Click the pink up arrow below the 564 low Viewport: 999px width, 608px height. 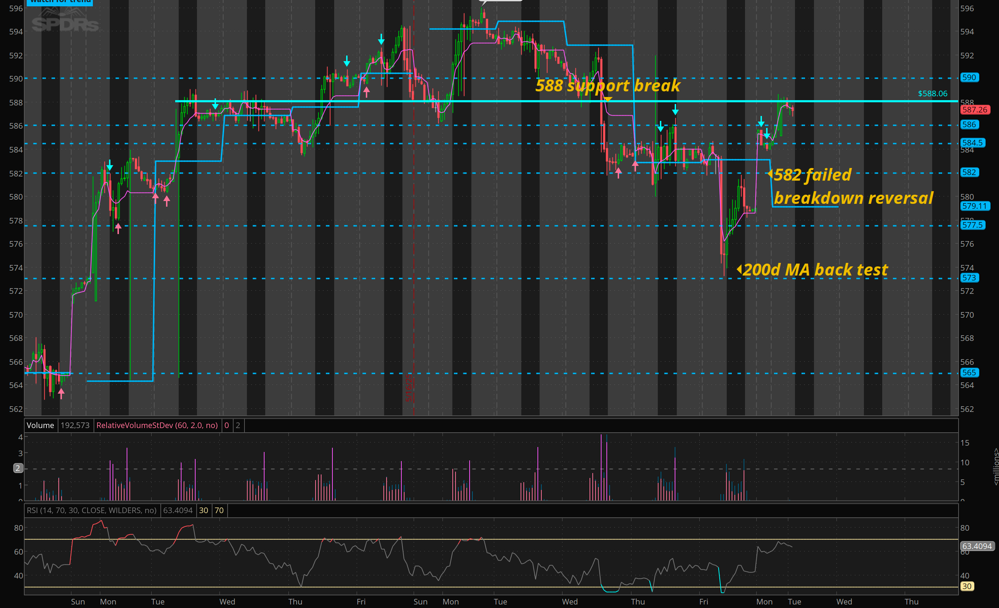(61, 393)
